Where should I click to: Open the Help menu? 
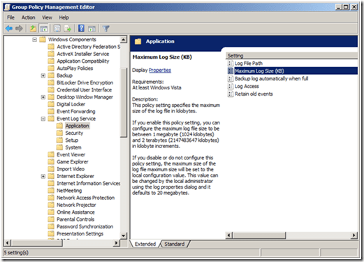(x=64, y=17)
